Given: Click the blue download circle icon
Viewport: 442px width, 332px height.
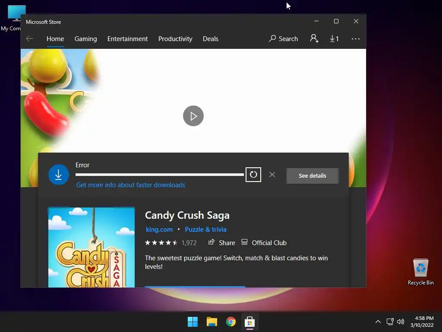Looking at the screenshot, I should click(59, 175).
